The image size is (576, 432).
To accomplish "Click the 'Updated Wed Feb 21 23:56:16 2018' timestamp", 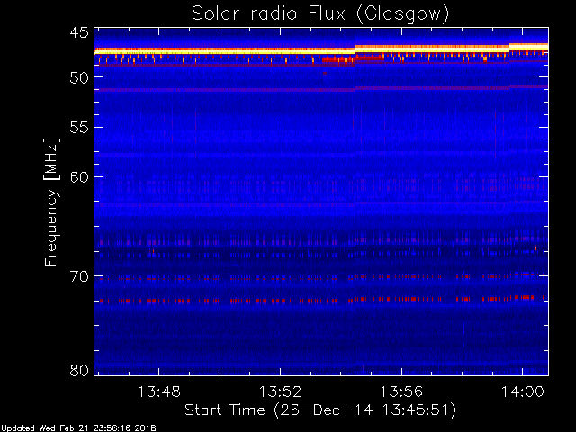I will (x=78, y=428).
